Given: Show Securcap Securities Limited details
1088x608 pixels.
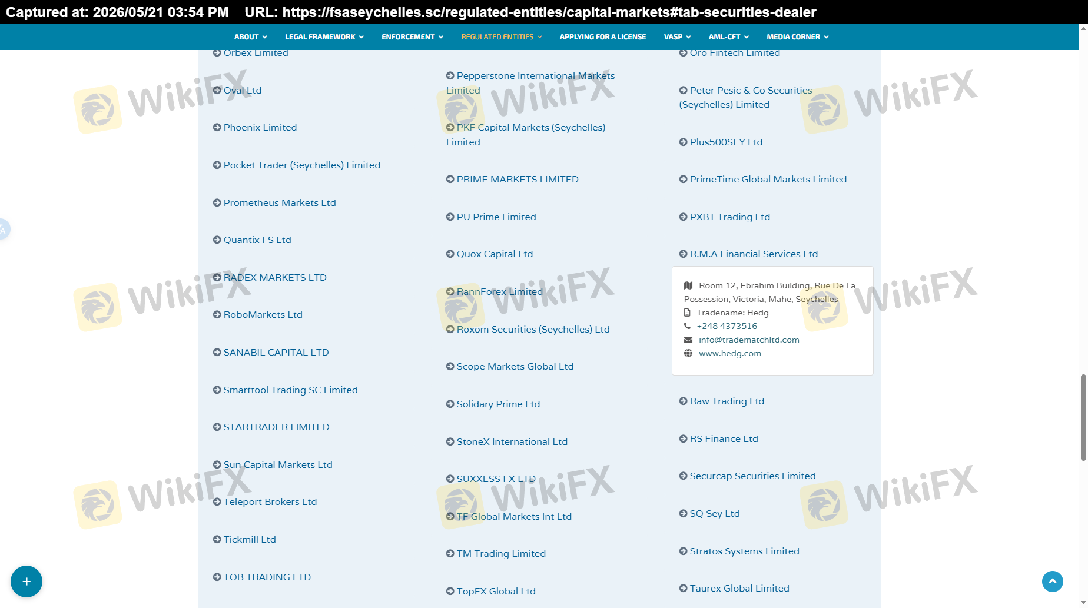Looking at the screenshot, I should [x=753, y=476].
